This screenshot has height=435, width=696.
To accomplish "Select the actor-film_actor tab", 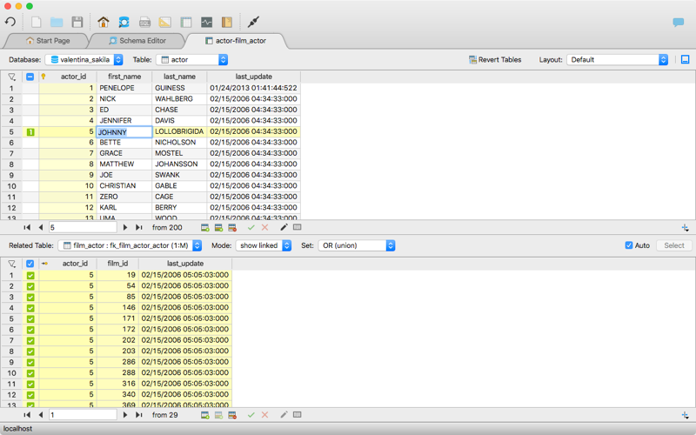I will pos(236,40).
